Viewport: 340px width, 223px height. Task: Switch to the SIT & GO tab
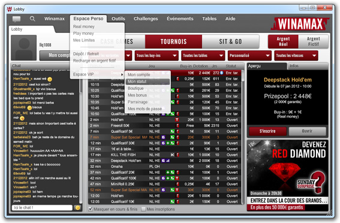(230, 41)
